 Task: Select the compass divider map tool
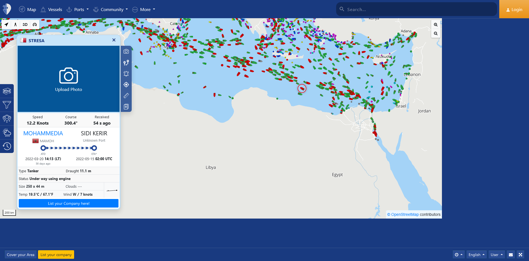(x=15, y=25)
